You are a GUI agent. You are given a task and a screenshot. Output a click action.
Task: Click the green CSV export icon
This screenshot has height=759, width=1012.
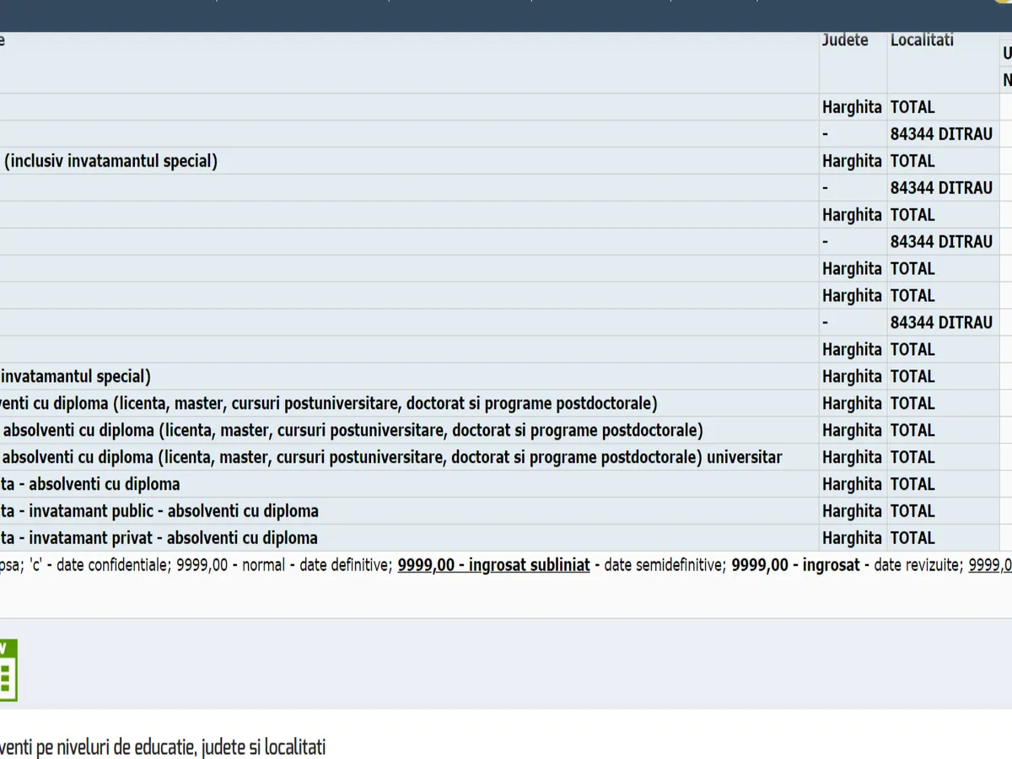8,670
